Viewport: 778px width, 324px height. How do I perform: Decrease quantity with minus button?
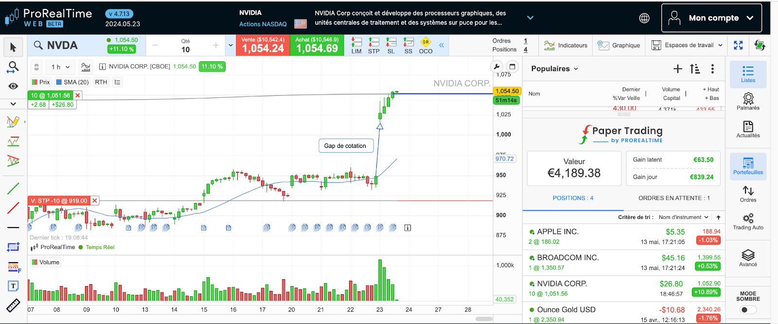(x=155, y=45)
